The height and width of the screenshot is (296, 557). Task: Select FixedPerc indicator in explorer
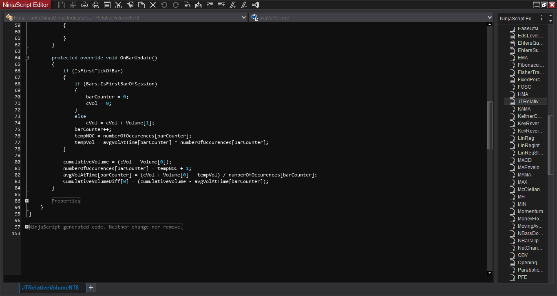coord(530,80)
